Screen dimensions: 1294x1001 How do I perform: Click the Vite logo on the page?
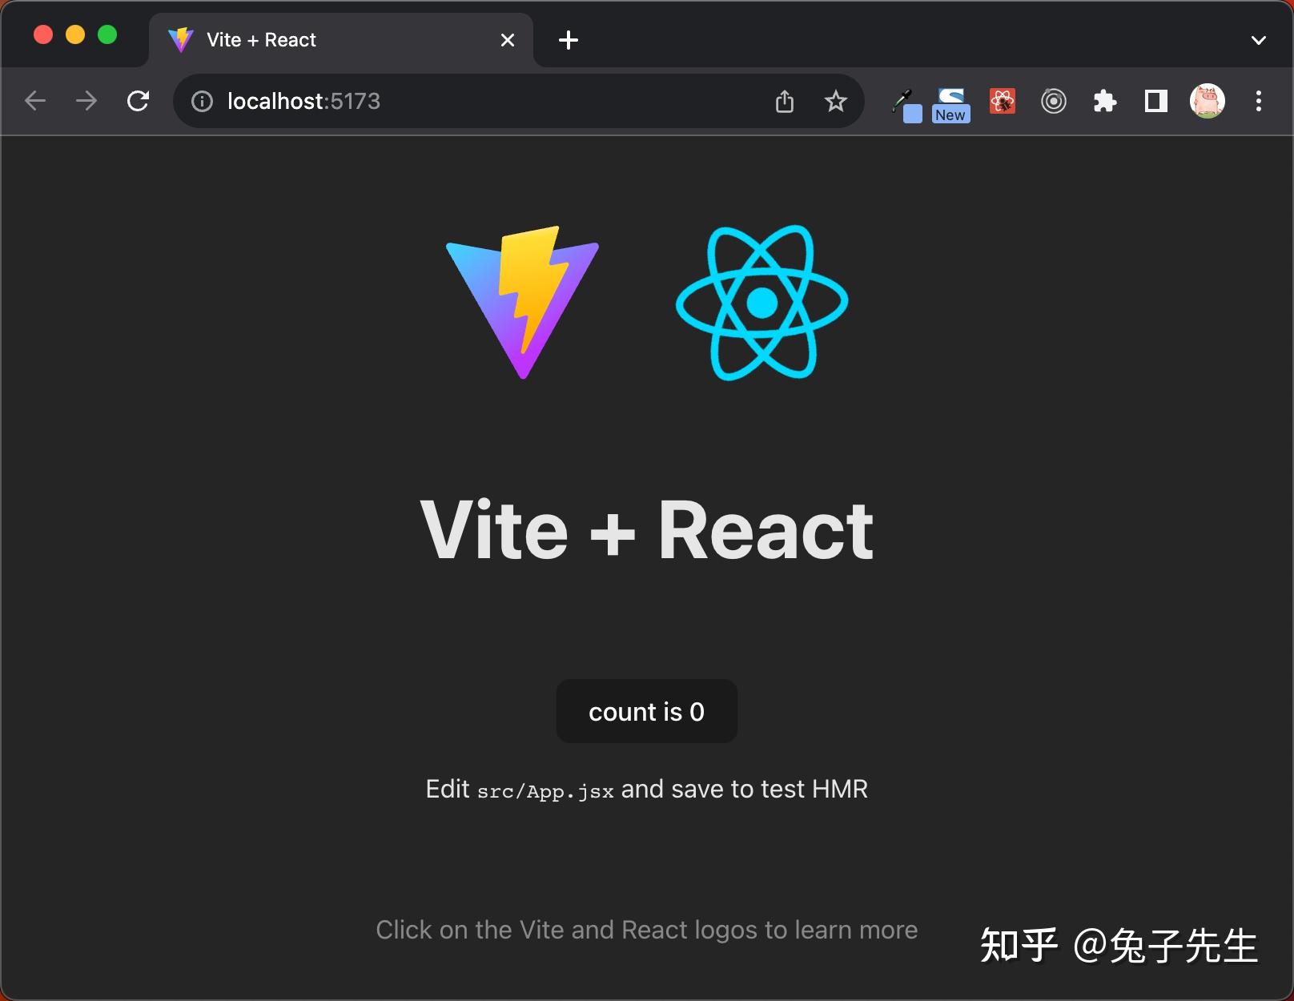[522, 303]
